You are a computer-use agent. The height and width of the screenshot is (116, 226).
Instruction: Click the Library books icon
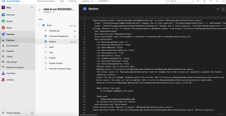3,56
